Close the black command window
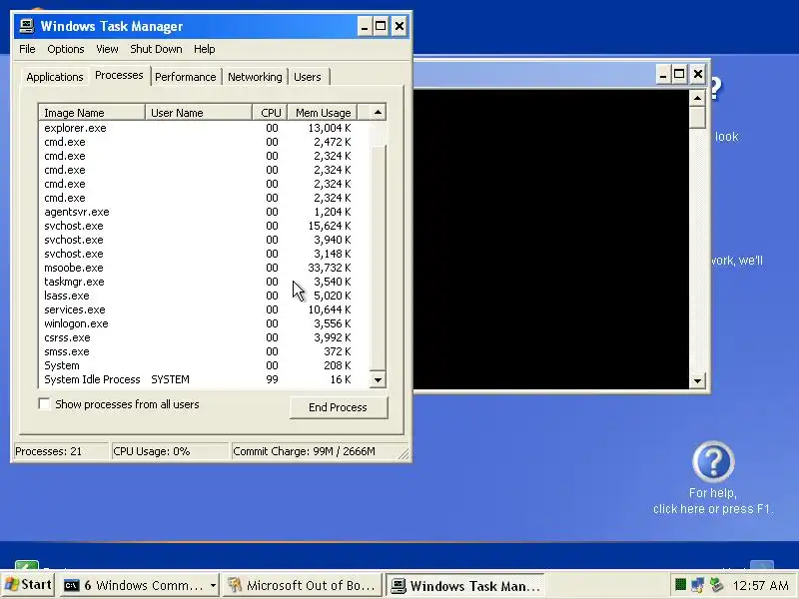 pos(697,75)
